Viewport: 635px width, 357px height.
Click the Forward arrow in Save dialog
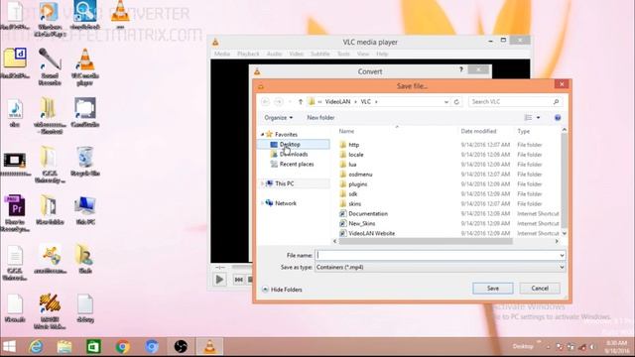click(279, 101)
